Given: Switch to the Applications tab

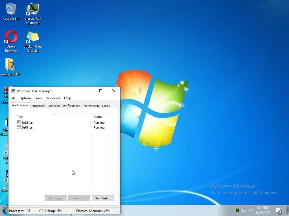Looking at the screenshot, I should (x=20, y=105).
